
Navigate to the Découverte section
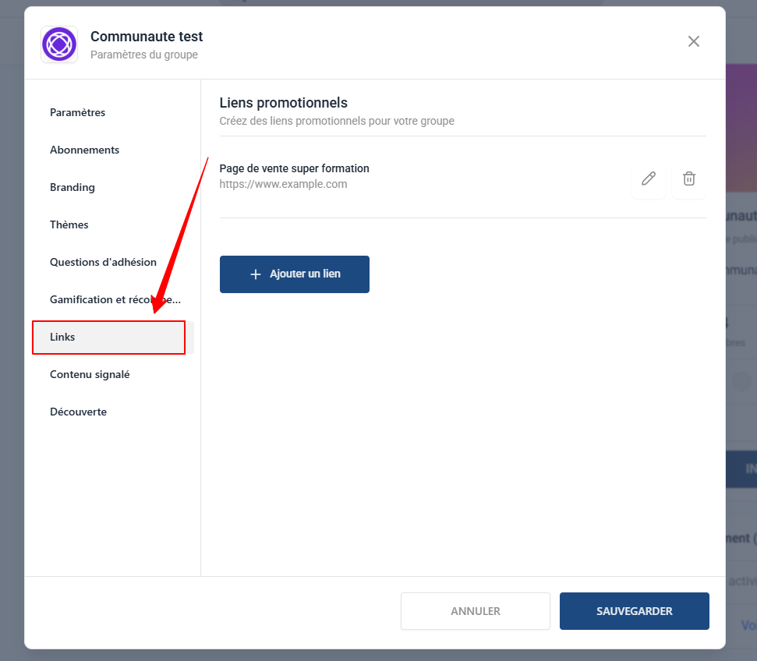coord(78,412)
